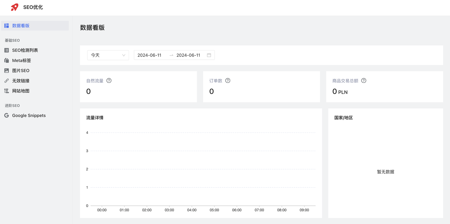Click the Google Snippets G icon
This screenshot has width=450, height=224.
(x=7, y=116)
